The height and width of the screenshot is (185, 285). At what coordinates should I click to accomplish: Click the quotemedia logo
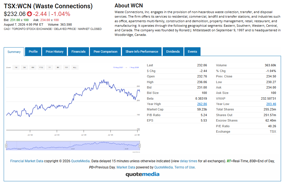pyautogui.click(x=142, y=174)
